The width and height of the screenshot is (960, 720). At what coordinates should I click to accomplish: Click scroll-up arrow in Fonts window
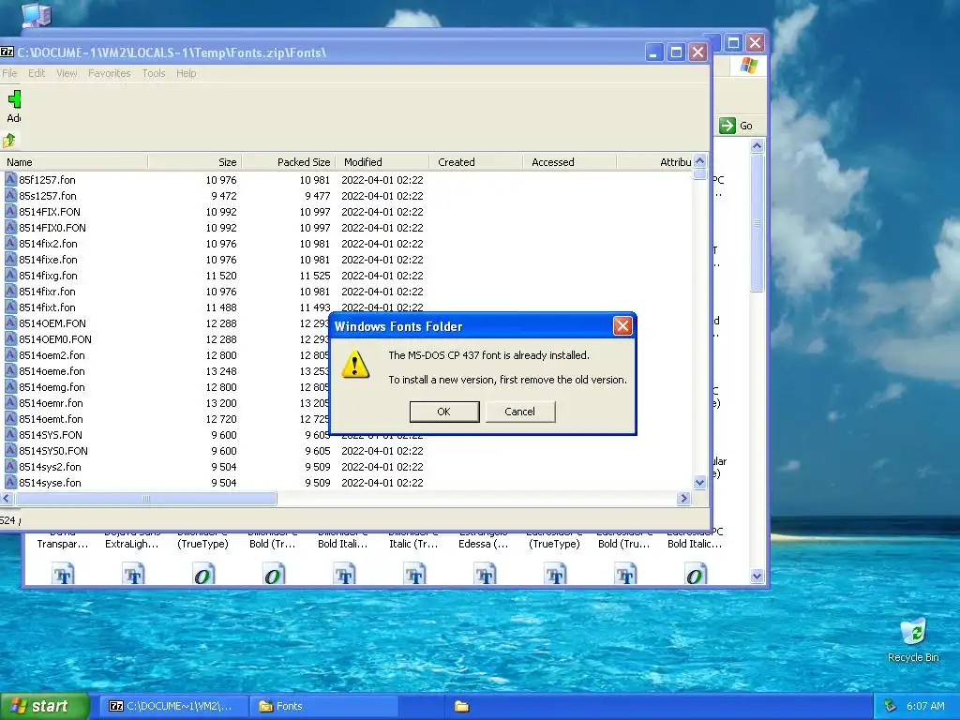pos(757,145)
